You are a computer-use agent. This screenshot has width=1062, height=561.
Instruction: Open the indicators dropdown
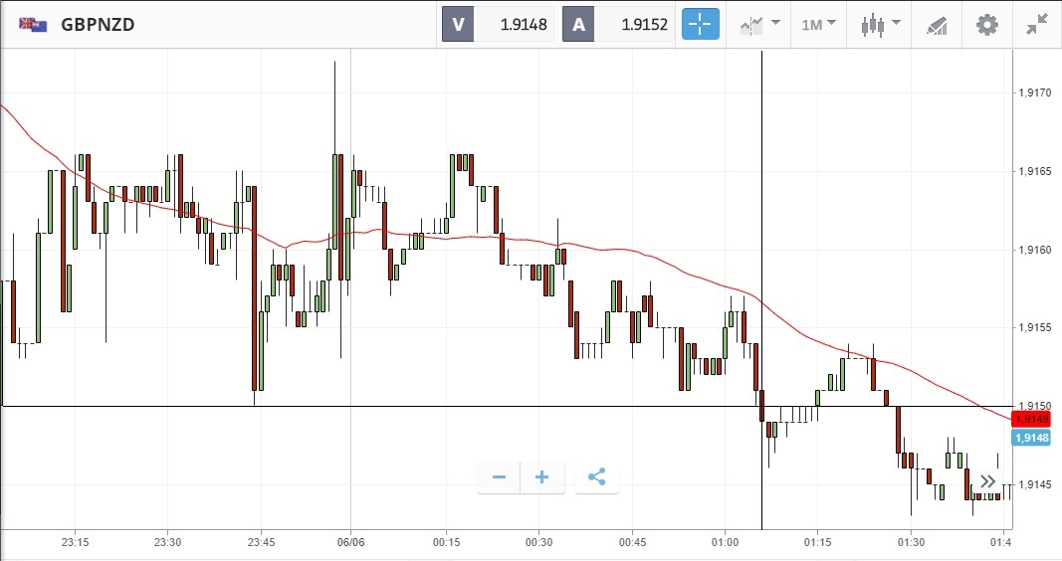coord(759,24)
